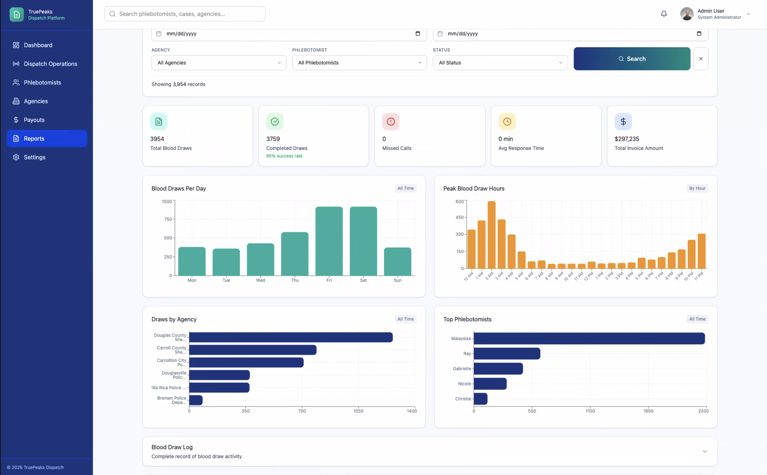Click the Missed Calls alert icon

point(390,122)
